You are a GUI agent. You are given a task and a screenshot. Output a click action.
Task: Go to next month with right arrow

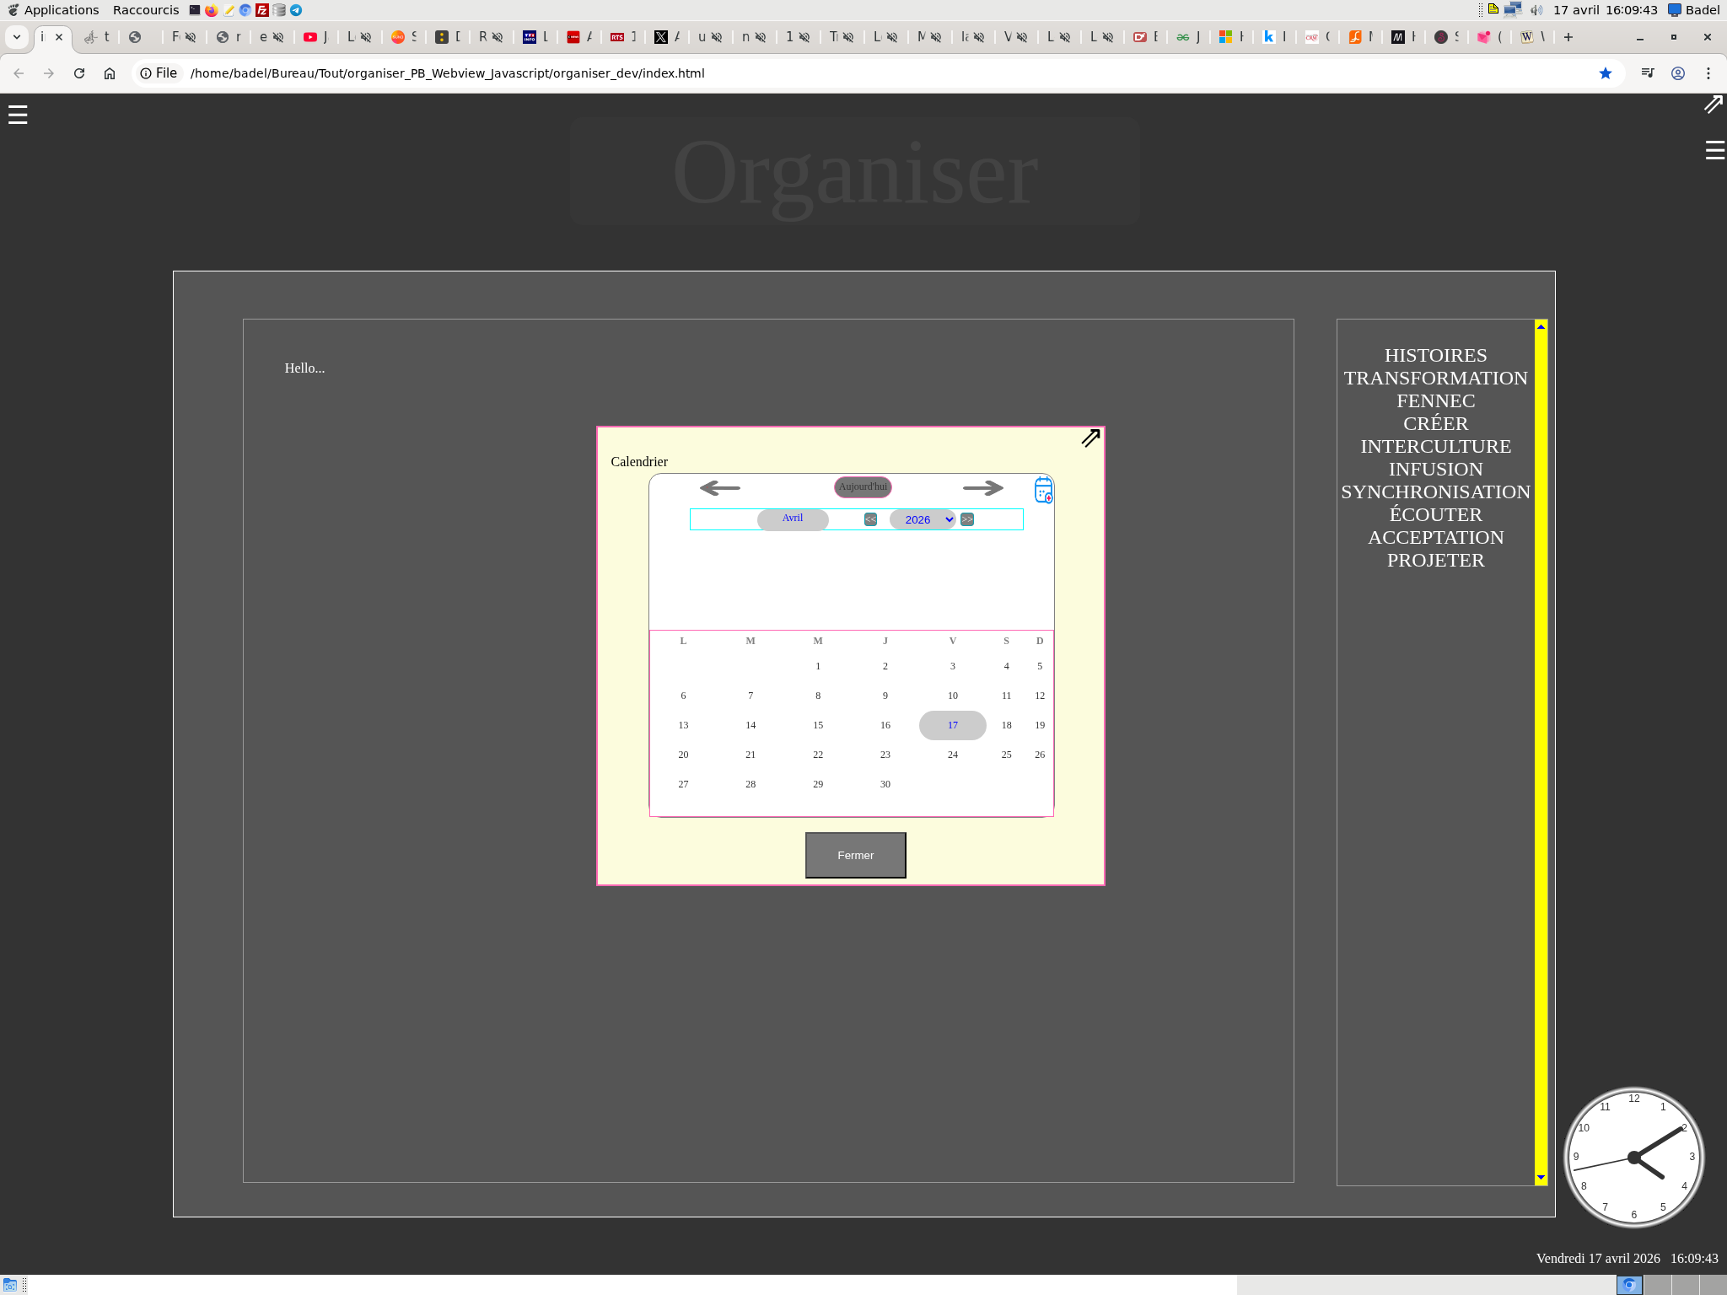click(982, 488)
